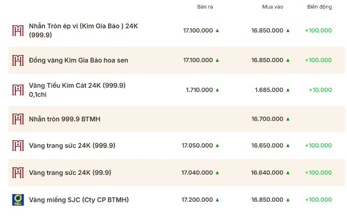Viewport: 347px width, 223px height.
Task: Click buy price 16.700.000 for Nhẫn tròn
Action: click(x=267, y=119)
